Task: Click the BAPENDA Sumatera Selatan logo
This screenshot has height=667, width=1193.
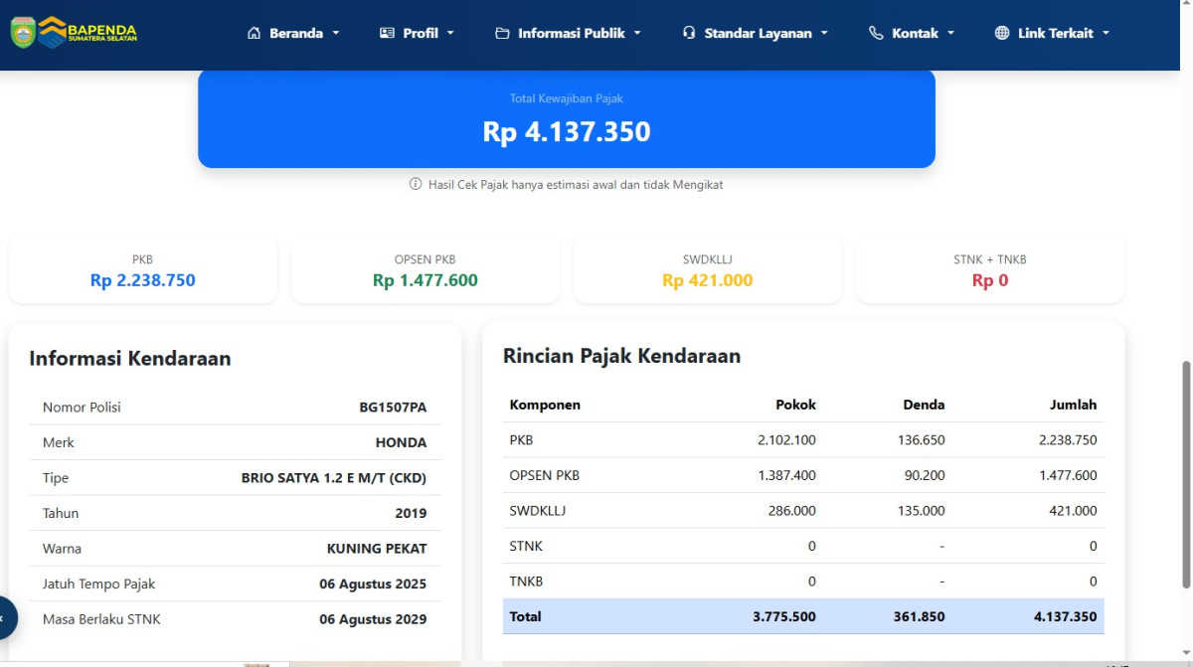Action: tap(74, 32)
